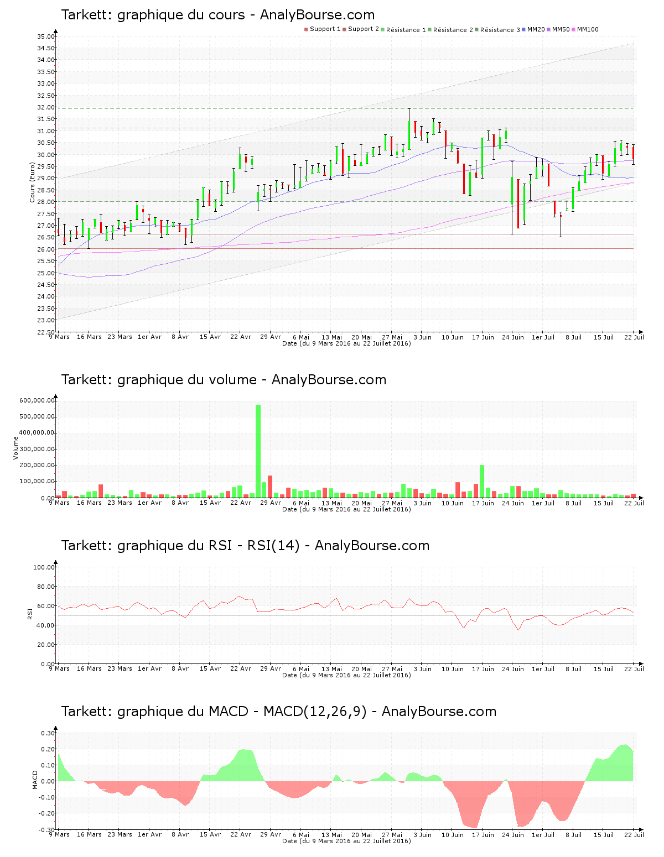
Task: Click '22 Juil' date on the MACD chart axis
Action: (x=634, y=834)
